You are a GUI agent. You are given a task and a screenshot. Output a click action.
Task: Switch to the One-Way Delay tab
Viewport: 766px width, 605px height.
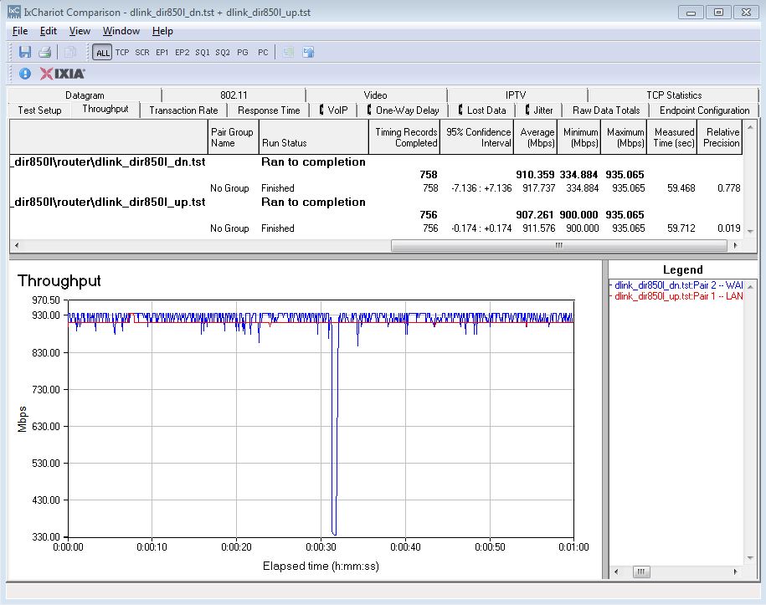click(x=403, y=110)
